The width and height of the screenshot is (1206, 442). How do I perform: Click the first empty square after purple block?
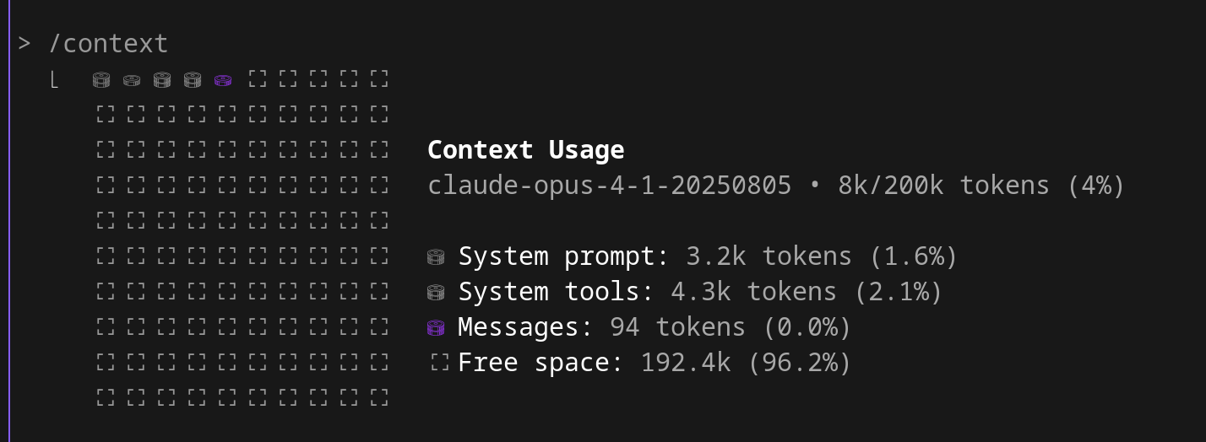(x=258, y=79)
